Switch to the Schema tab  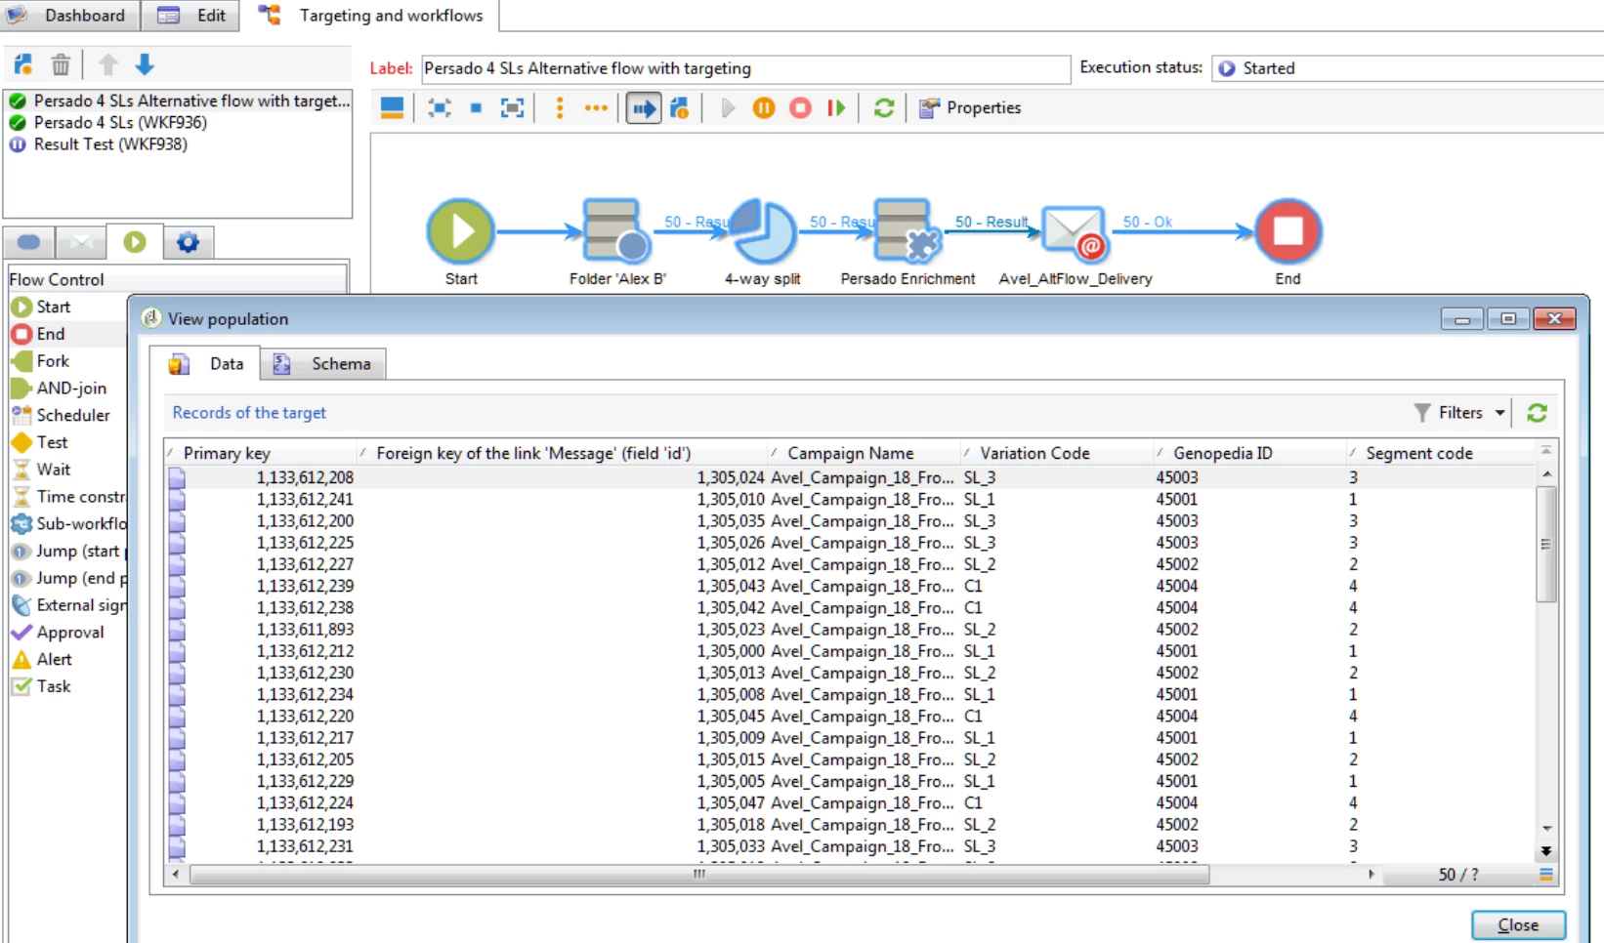tap(323, 364)
